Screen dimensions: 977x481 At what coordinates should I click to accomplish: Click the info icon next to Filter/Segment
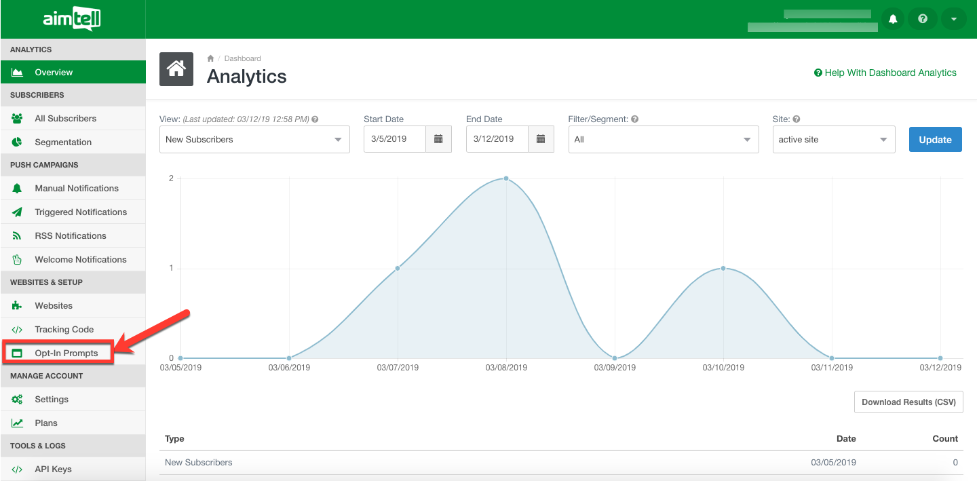[x=635, y=119]
